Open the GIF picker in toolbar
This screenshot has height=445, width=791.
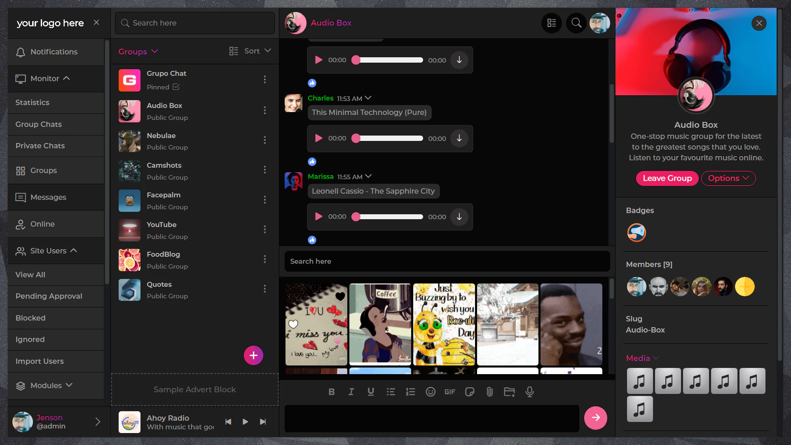point(450,392)
